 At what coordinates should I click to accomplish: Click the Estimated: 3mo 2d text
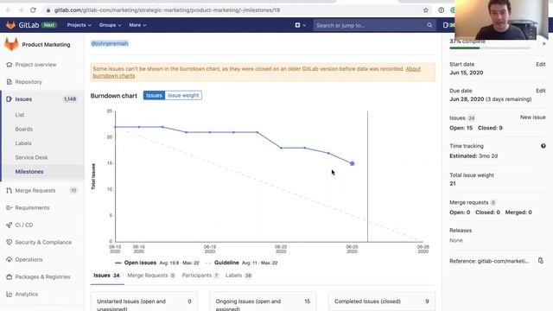click(x=474, y=155)
